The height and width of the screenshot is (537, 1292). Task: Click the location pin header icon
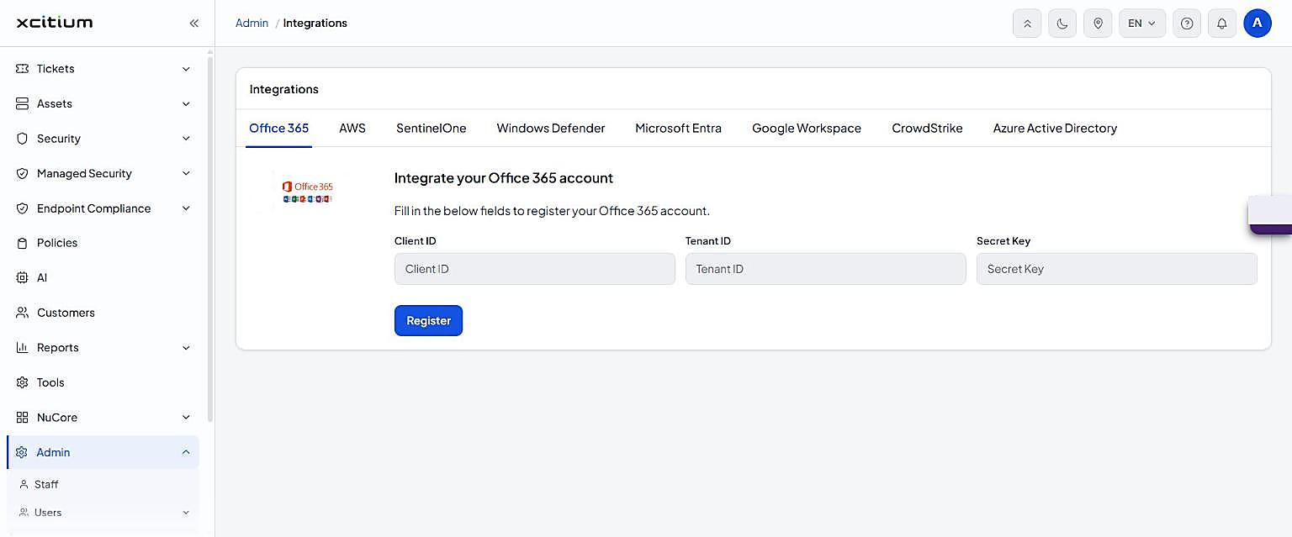[1098, 24]
